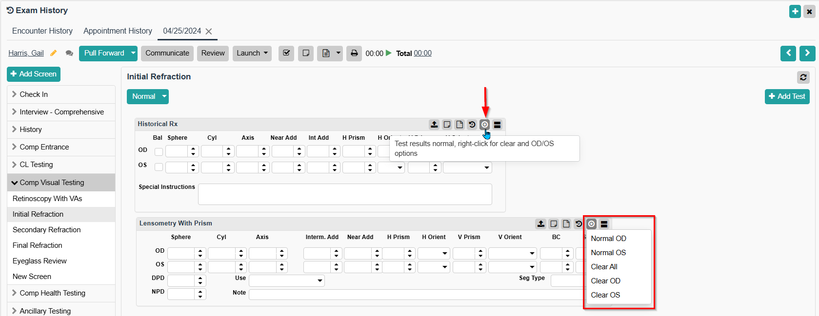The height and width of the screenshot is (316, 819).
Task: Check the OD Bal checkbox
Action: click(159, 152)
